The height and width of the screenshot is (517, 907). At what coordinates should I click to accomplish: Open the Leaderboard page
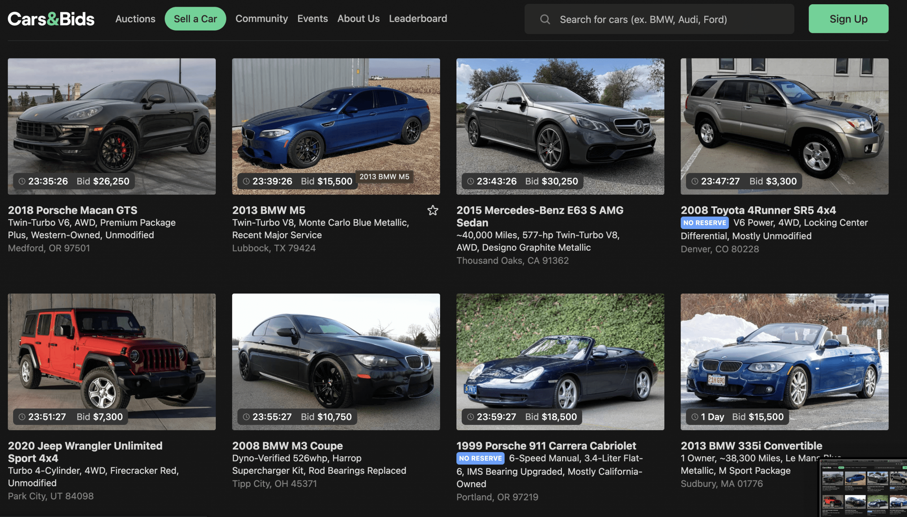[x=418, y=18]
